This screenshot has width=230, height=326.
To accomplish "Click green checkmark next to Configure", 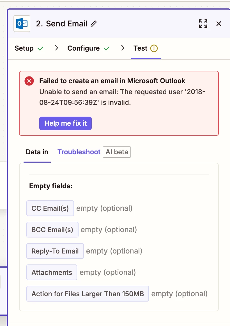I will pos(107,48).
